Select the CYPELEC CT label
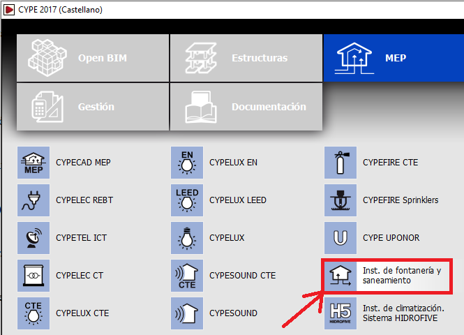 80,276
